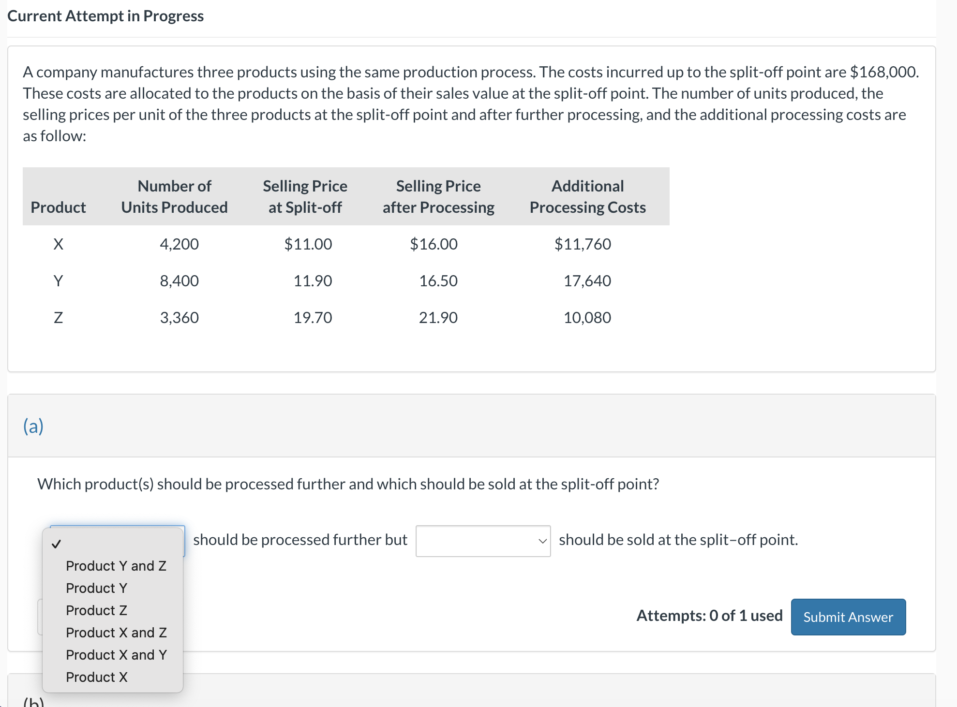Select "Product X" option
This screenshot has height=707, width=957.
(x=96, y=677)
